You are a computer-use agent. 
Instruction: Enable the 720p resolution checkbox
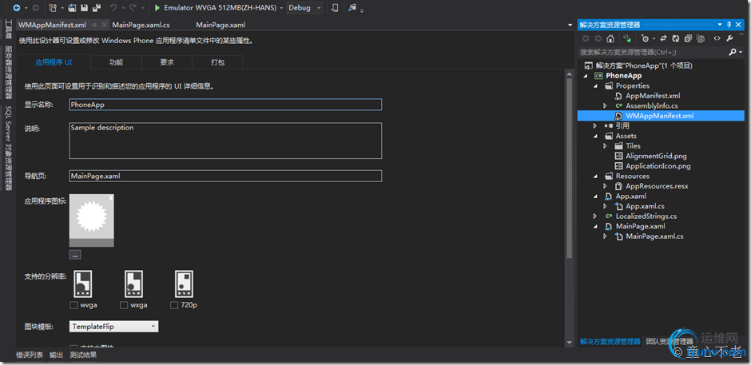[x=174, y=305]
